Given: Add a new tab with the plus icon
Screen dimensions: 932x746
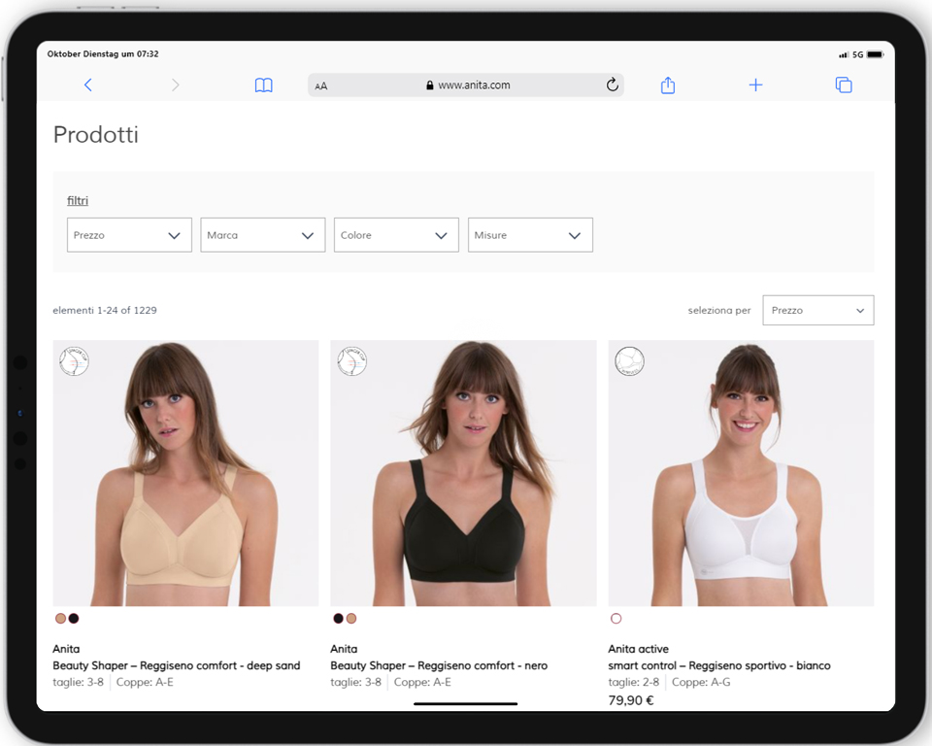Looking at the screenshot, I should coord(755,85).
